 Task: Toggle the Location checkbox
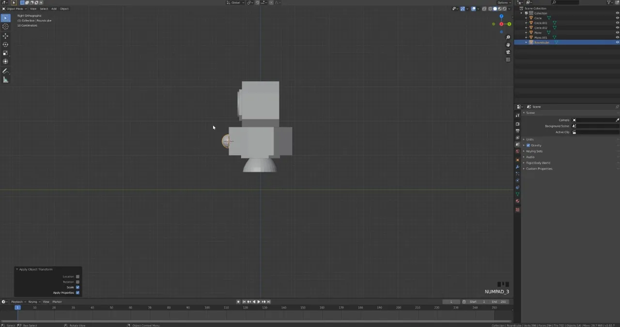coord(77,277)
